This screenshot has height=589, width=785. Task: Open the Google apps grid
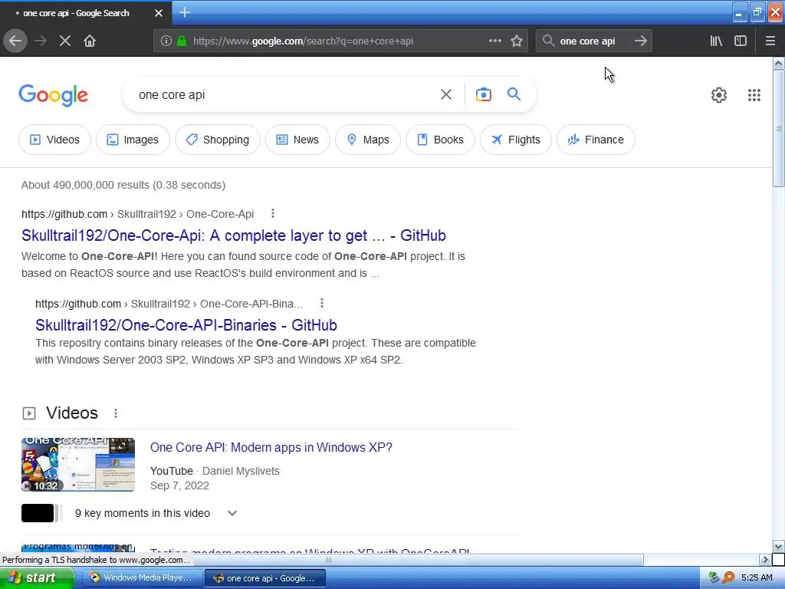(754, 95)
